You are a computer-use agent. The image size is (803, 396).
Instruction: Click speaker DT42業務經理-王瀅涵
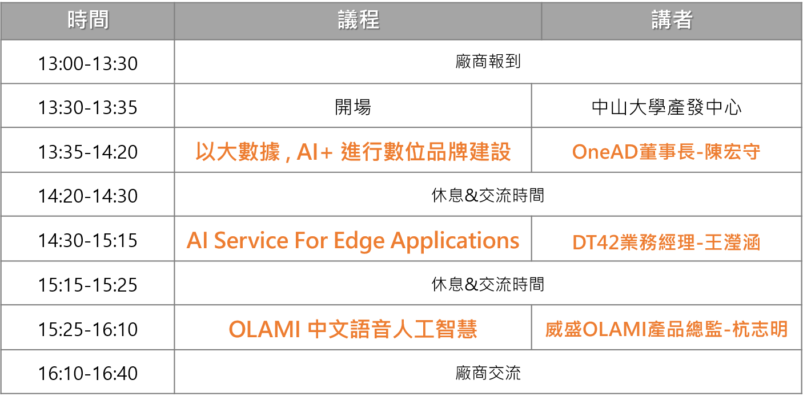click(x=667, y=242)
